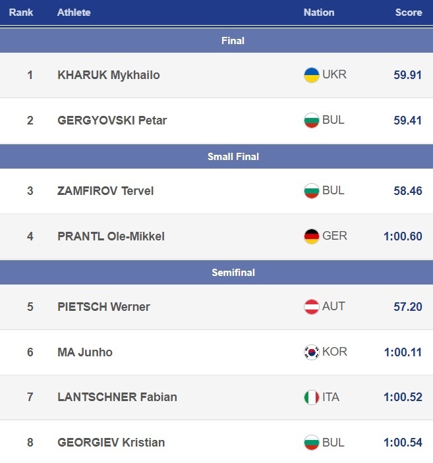Collapse the Semifinal section header
Screen dimensions: 433x463
tap(233, 272)
